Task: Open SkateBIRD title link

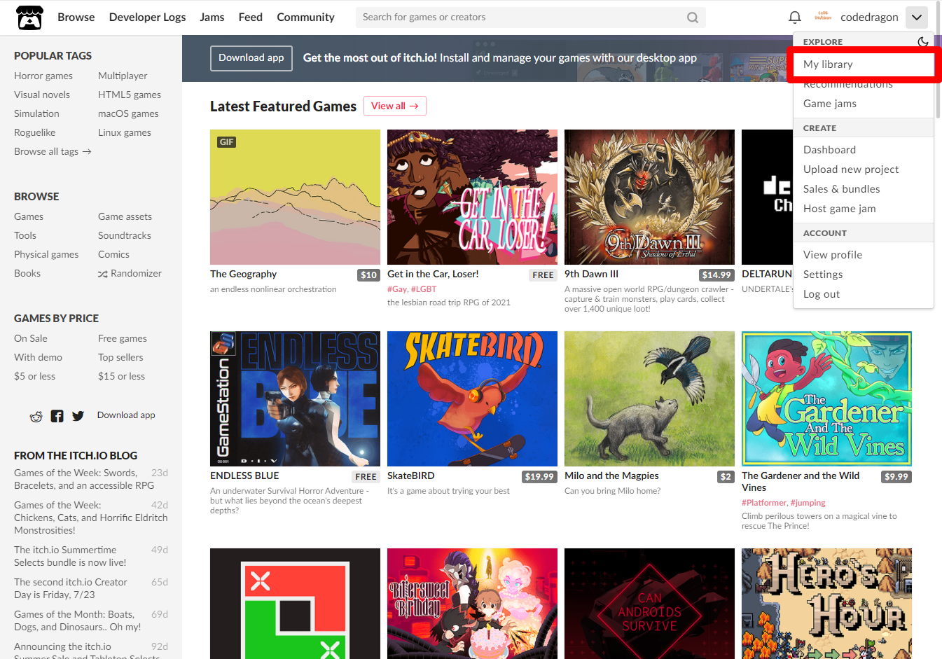Action: pyautogui.click(x=410, y=476)
